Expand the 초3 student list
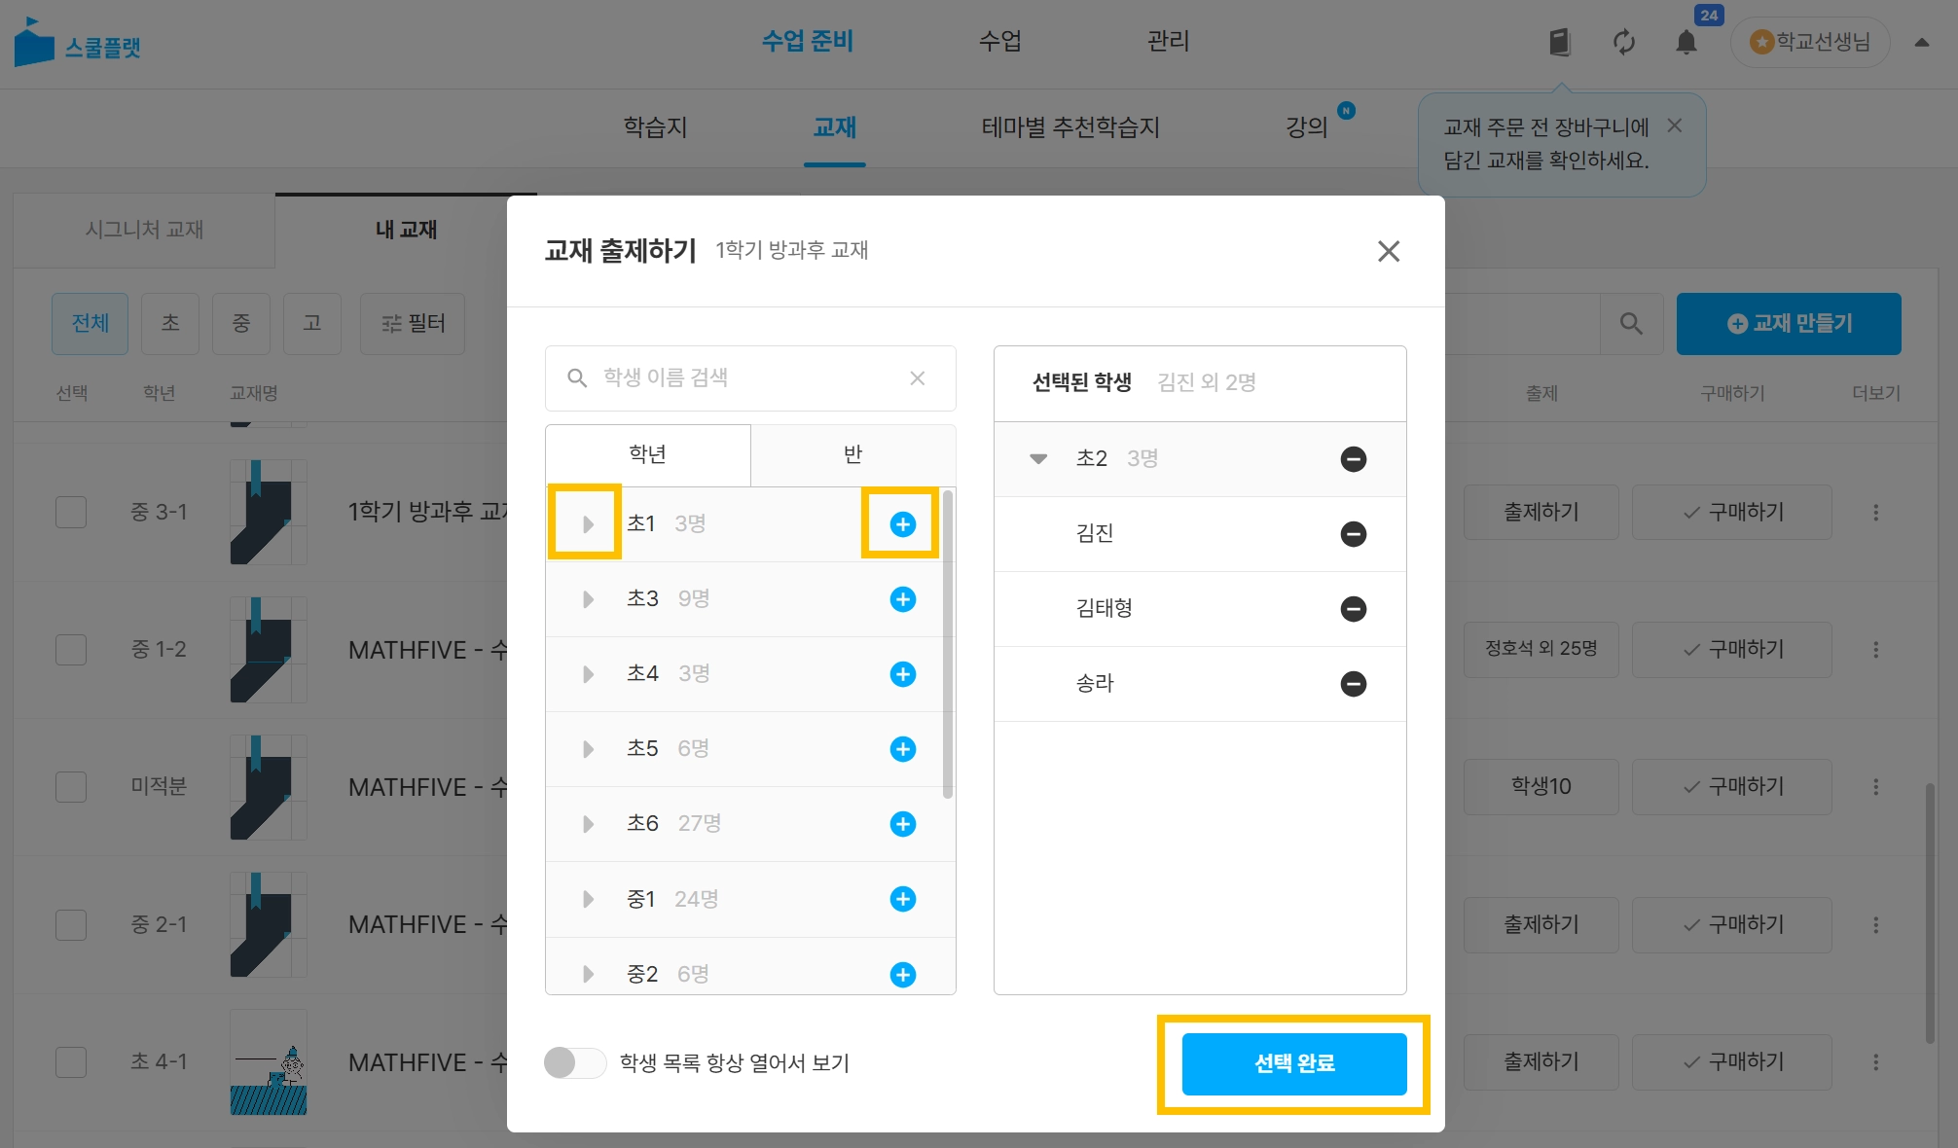The width and height of the screenshot is (1958, 1148). (588, 599)
